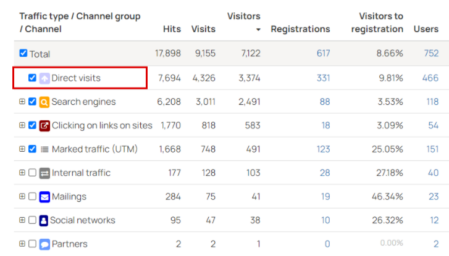
Task: Open Total users value 752
Action: pos(431,53)
